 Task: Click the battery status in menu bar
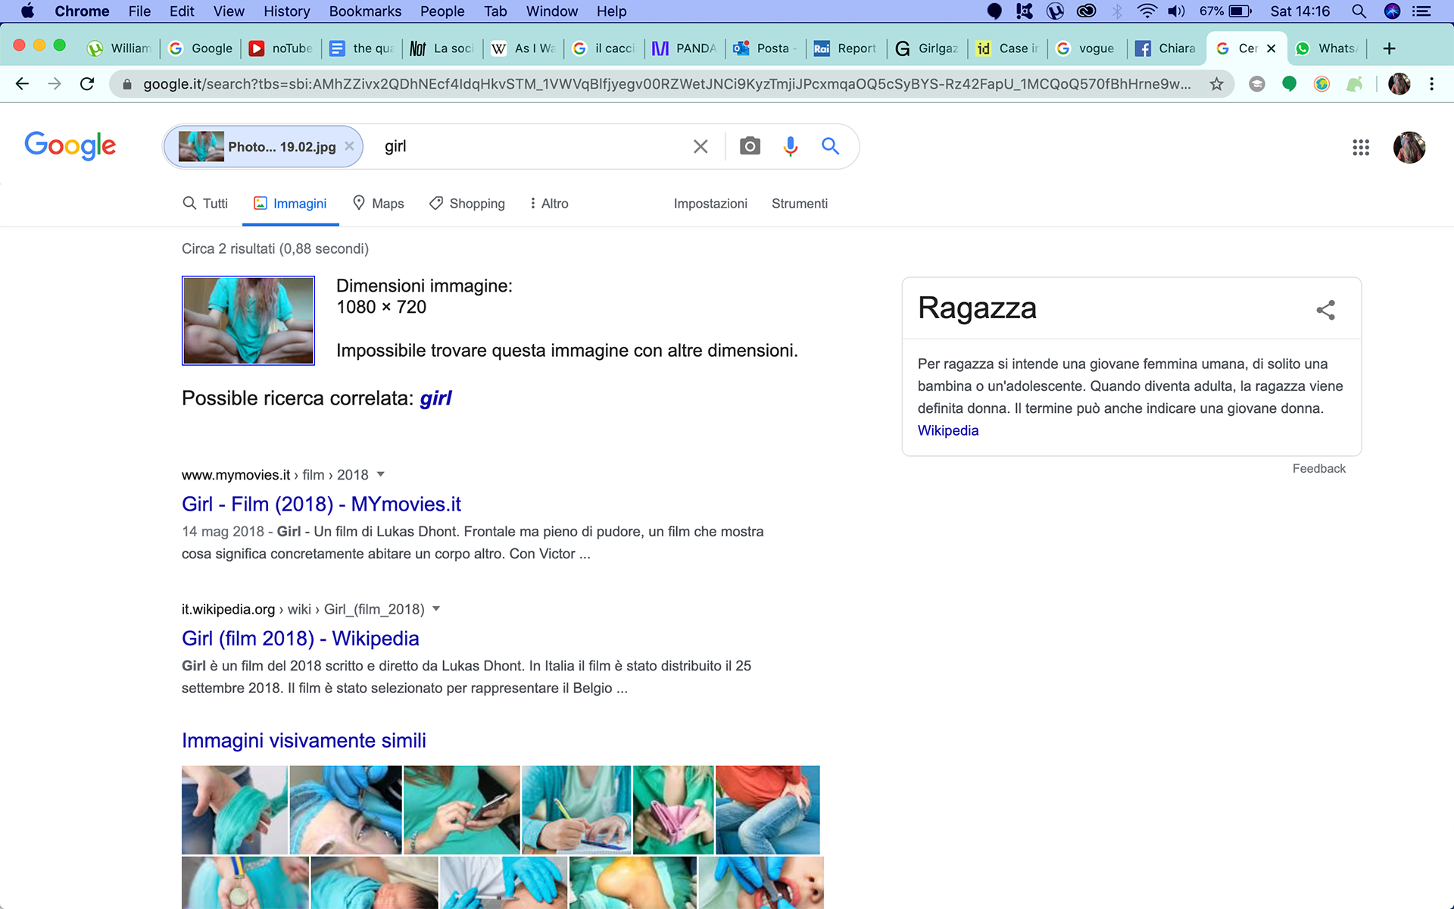click(x=1225, y=11)
